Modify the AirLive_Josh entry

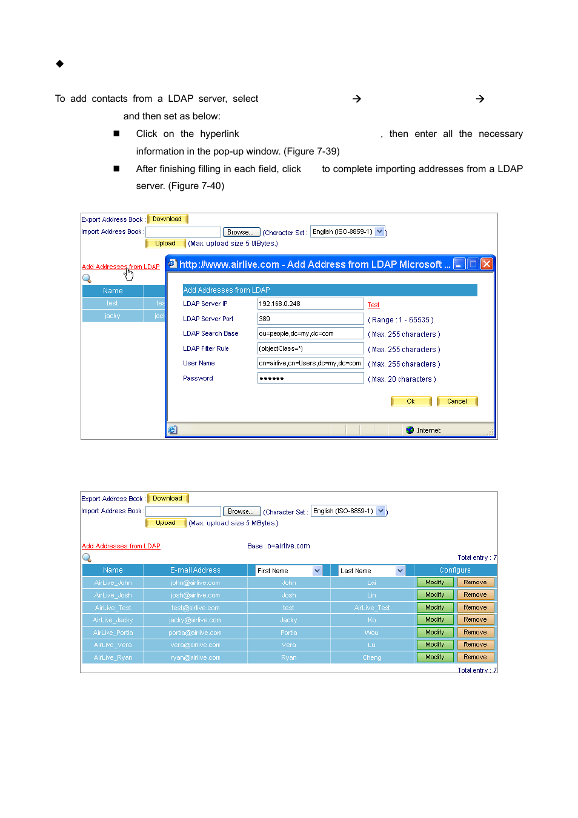435,595
